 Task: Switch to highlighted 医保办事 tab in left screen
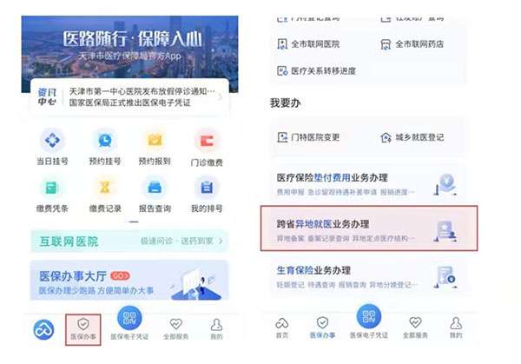pyautogui.click(x=83, y=329)
